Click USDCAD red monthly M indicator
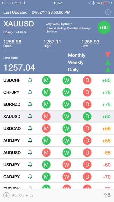Viewport: 114px width, 202px height. point(46,129)
